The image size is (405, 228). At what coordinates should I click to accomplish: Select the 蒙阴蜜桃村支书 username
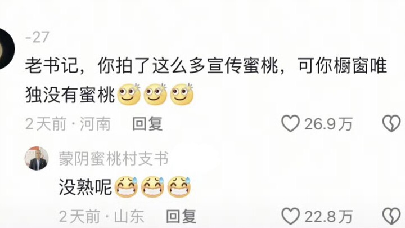point(114,158)
